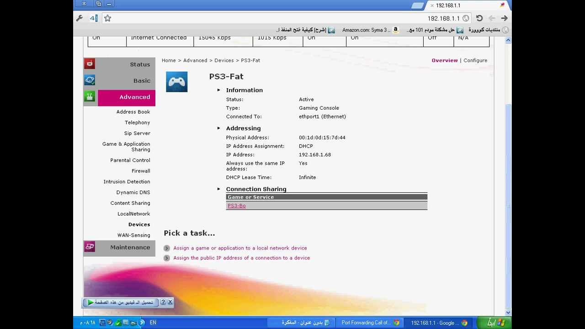The image size is (585, 329).
Task: Click the PS3-Fat gamepad device icon
Action: coord(176,82)
